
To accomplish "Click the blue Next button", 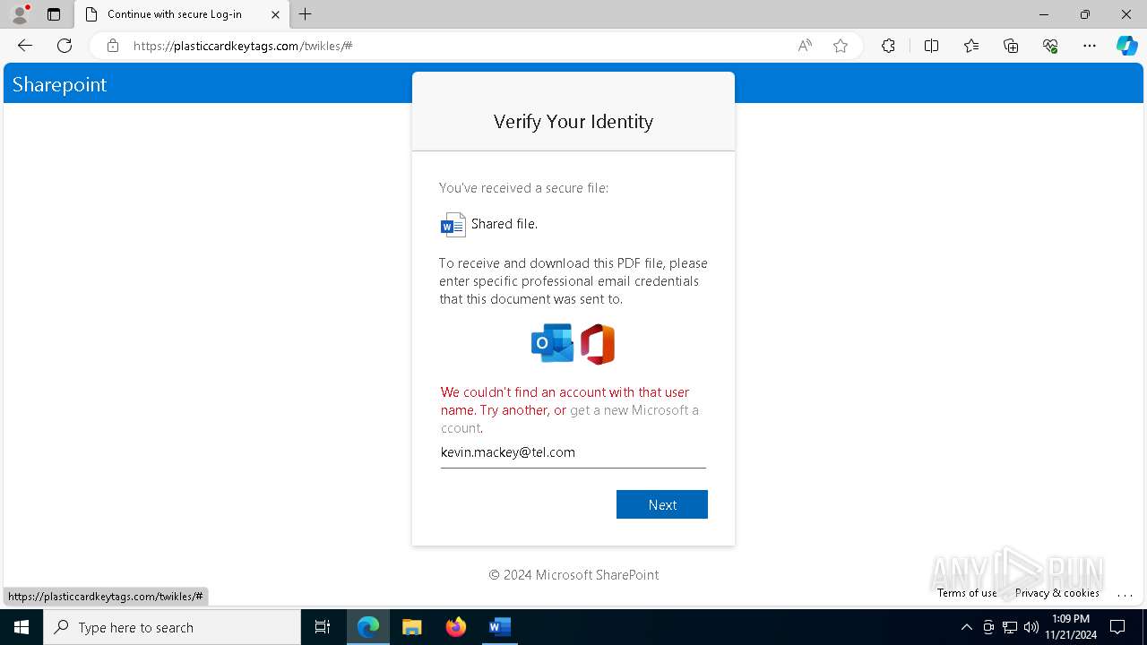I will pos(662,504).
